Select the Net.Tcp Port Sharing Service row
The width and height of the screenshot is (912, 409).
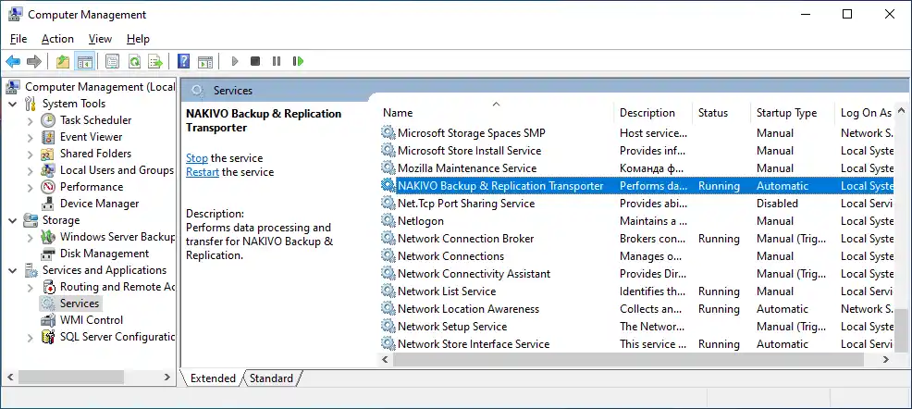coord(637,204)
